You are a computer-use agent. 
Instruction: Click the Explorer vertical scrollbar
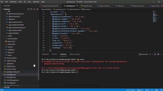[38, 50]
